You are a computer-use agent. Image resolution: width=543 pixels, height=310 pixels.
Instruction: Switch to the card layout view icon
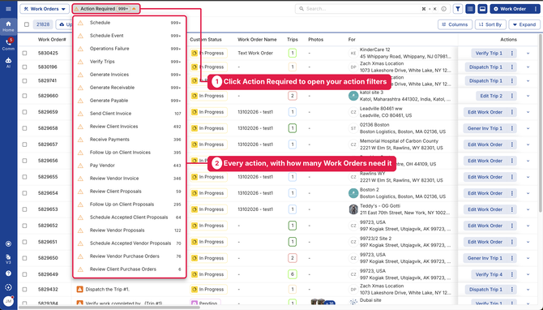(482, 9)
